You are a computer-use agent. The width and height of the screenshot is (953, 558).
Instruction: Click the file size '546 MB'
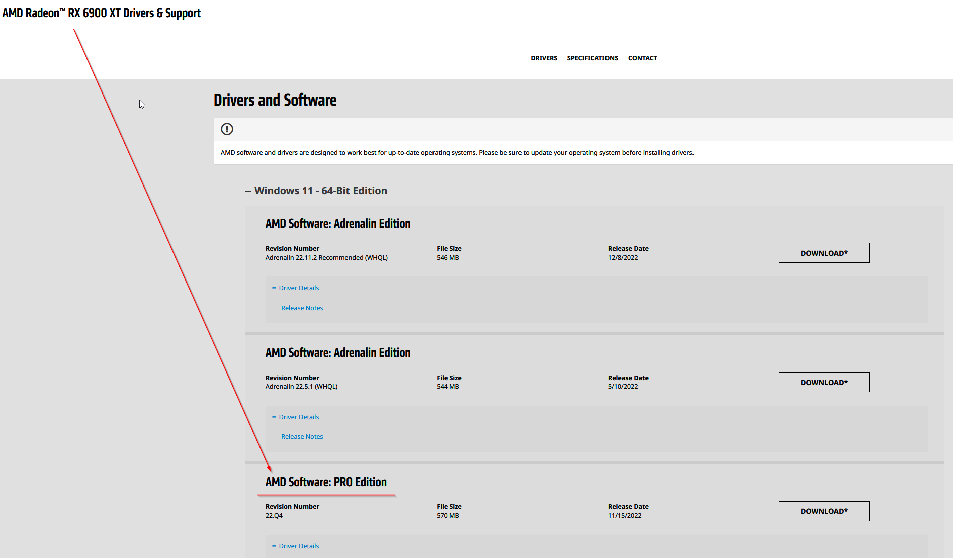click(448, 258)
